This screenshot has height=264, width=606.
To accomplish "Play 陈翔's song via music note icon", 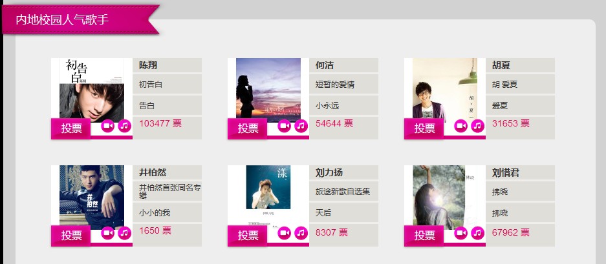I will [124, 126].
